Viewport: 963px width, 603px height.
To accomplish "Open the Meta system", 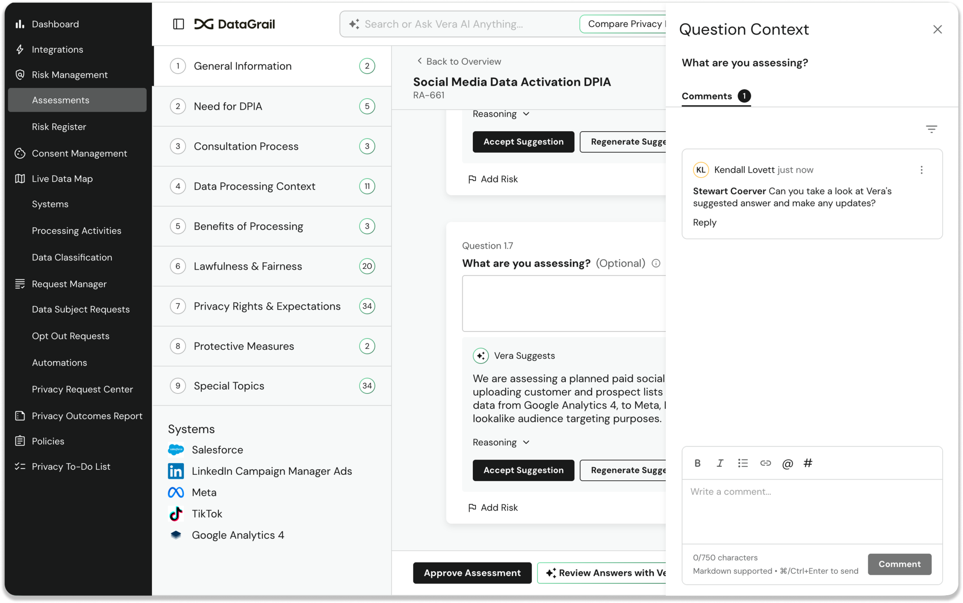I will click(x=192, y=492).
